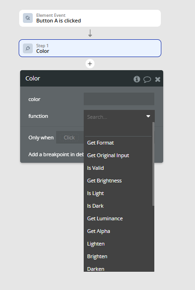
Task: Choose Get Original Input option
Action: tap(108, 155)
